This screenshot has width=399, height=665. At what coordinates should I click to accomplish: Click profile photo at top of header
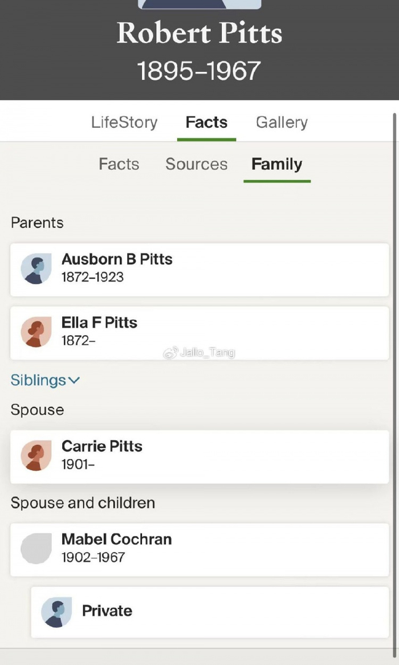[199, 5]
